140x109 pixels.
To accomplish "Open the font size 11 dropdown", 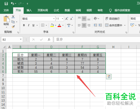I will point(62,19).
